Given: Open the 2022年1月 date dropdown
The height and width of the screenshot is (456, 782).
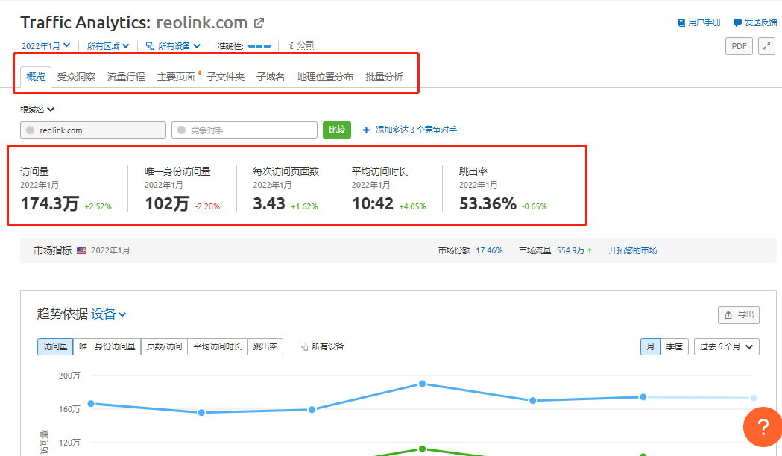Looking at the screenshot, I should 45,46.
